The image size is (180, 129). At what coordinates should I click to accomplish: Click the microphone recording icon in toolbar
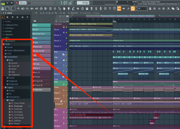pyautogui.click(x=101, y=8)
